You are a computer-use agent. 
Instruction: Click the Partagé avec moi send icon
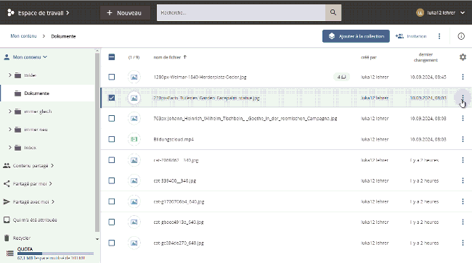[x=7, y=201]
